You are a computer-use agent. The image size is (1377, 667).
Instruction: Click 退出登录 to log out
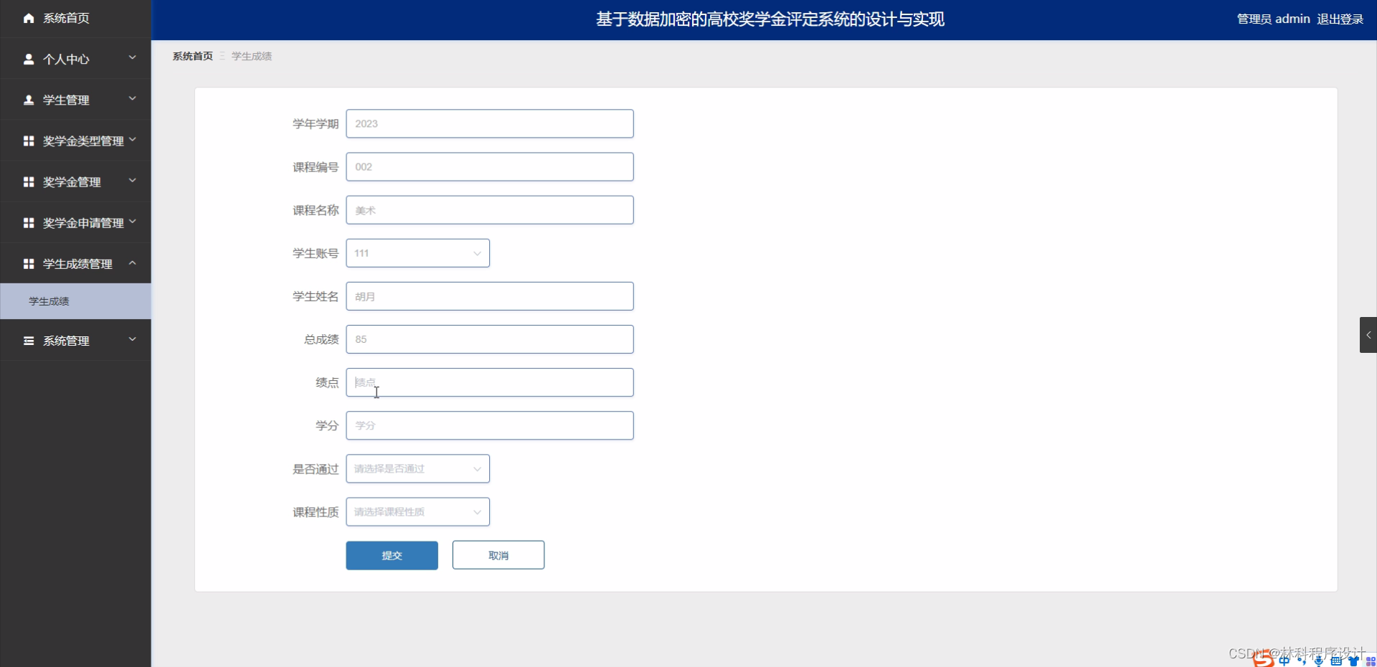pos(1340,19)
